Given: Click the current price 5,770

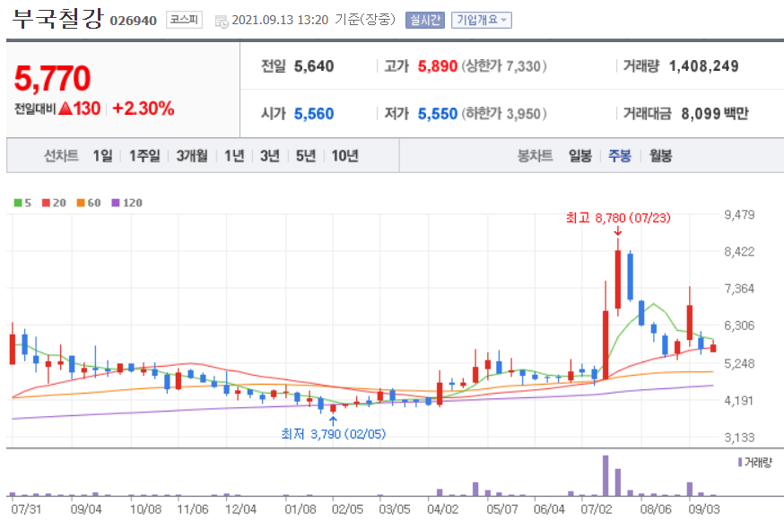Looking at the screenshot, I should point(53,79).
